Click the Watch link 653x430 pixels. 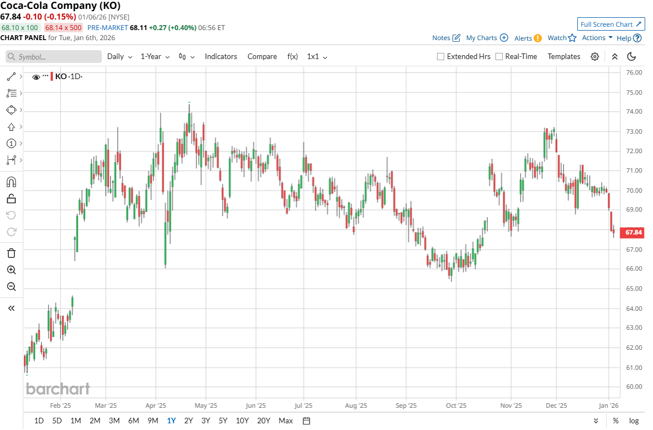click(557, 38)
